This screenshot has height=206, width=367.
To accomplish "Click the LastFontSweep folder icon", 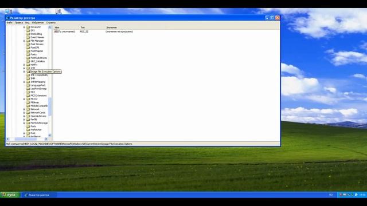I will click(28, 89).
